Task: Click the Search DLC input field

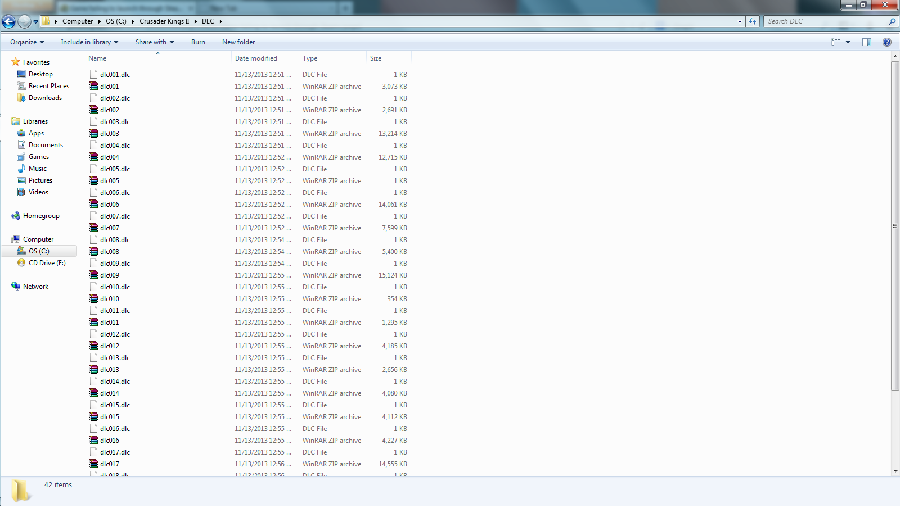Action: tap(824, 21)
